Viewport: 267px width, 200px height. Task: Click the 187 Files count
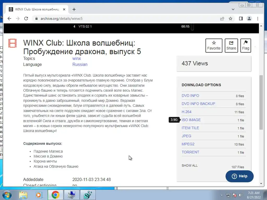(x=238, y=167)
